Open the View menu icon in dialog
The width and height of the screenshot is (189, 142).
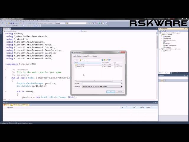click(110, 60)
